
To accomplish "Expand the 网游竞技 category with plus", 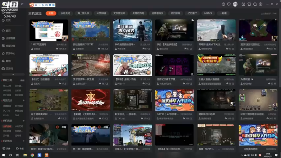I will (x=24, y=100).
